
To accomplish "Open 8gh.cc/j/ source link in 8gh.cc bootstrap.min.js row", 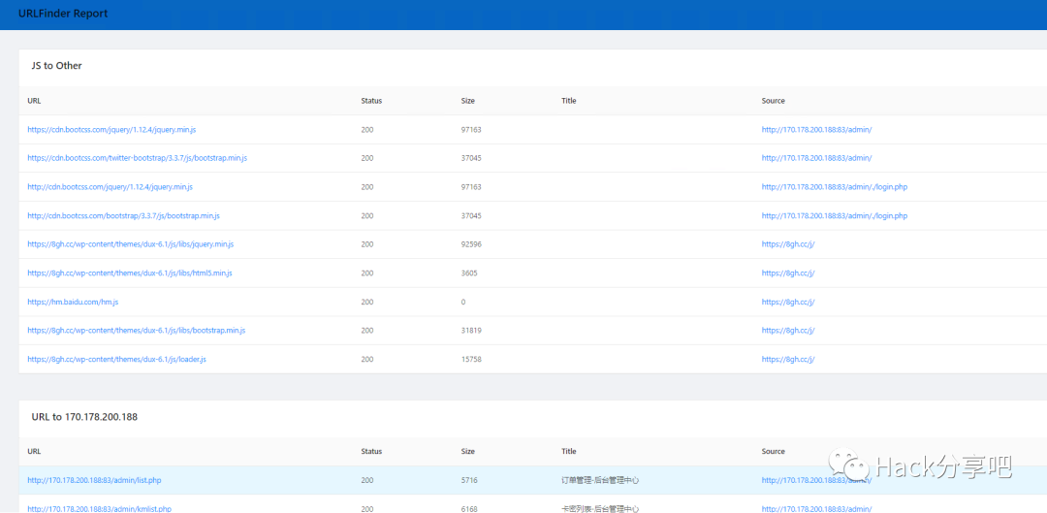I will 788,331.
